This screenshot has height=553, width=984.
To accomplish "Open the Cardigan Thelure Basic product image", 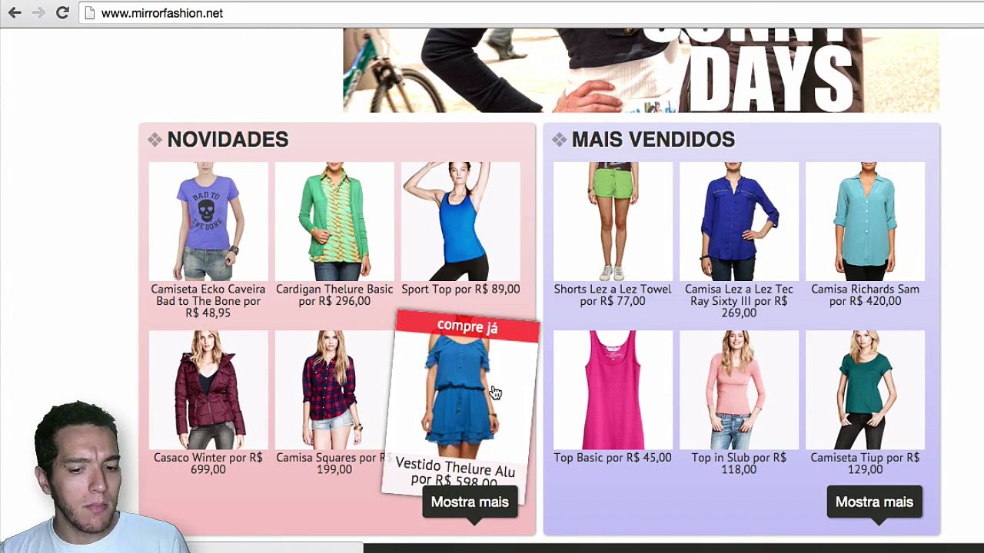I will [334, 221].
